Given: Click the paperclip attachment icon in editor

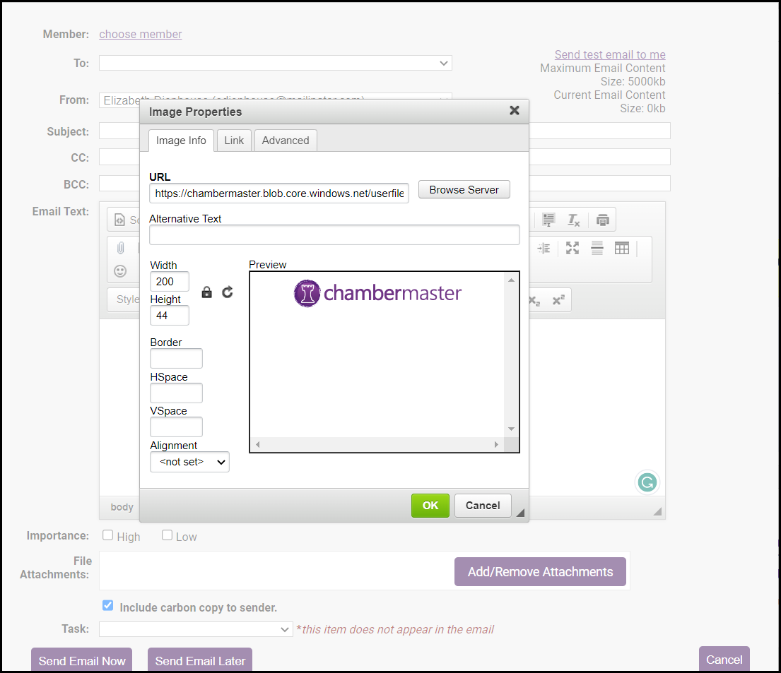Looking at the screenshot, I should [121, 248].
